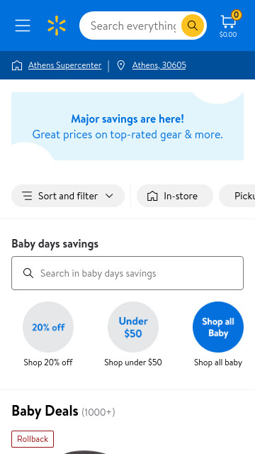Click the Under $50 circle

point(133,327)
